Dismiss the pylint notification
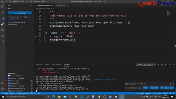 click(x=173, y=84)
